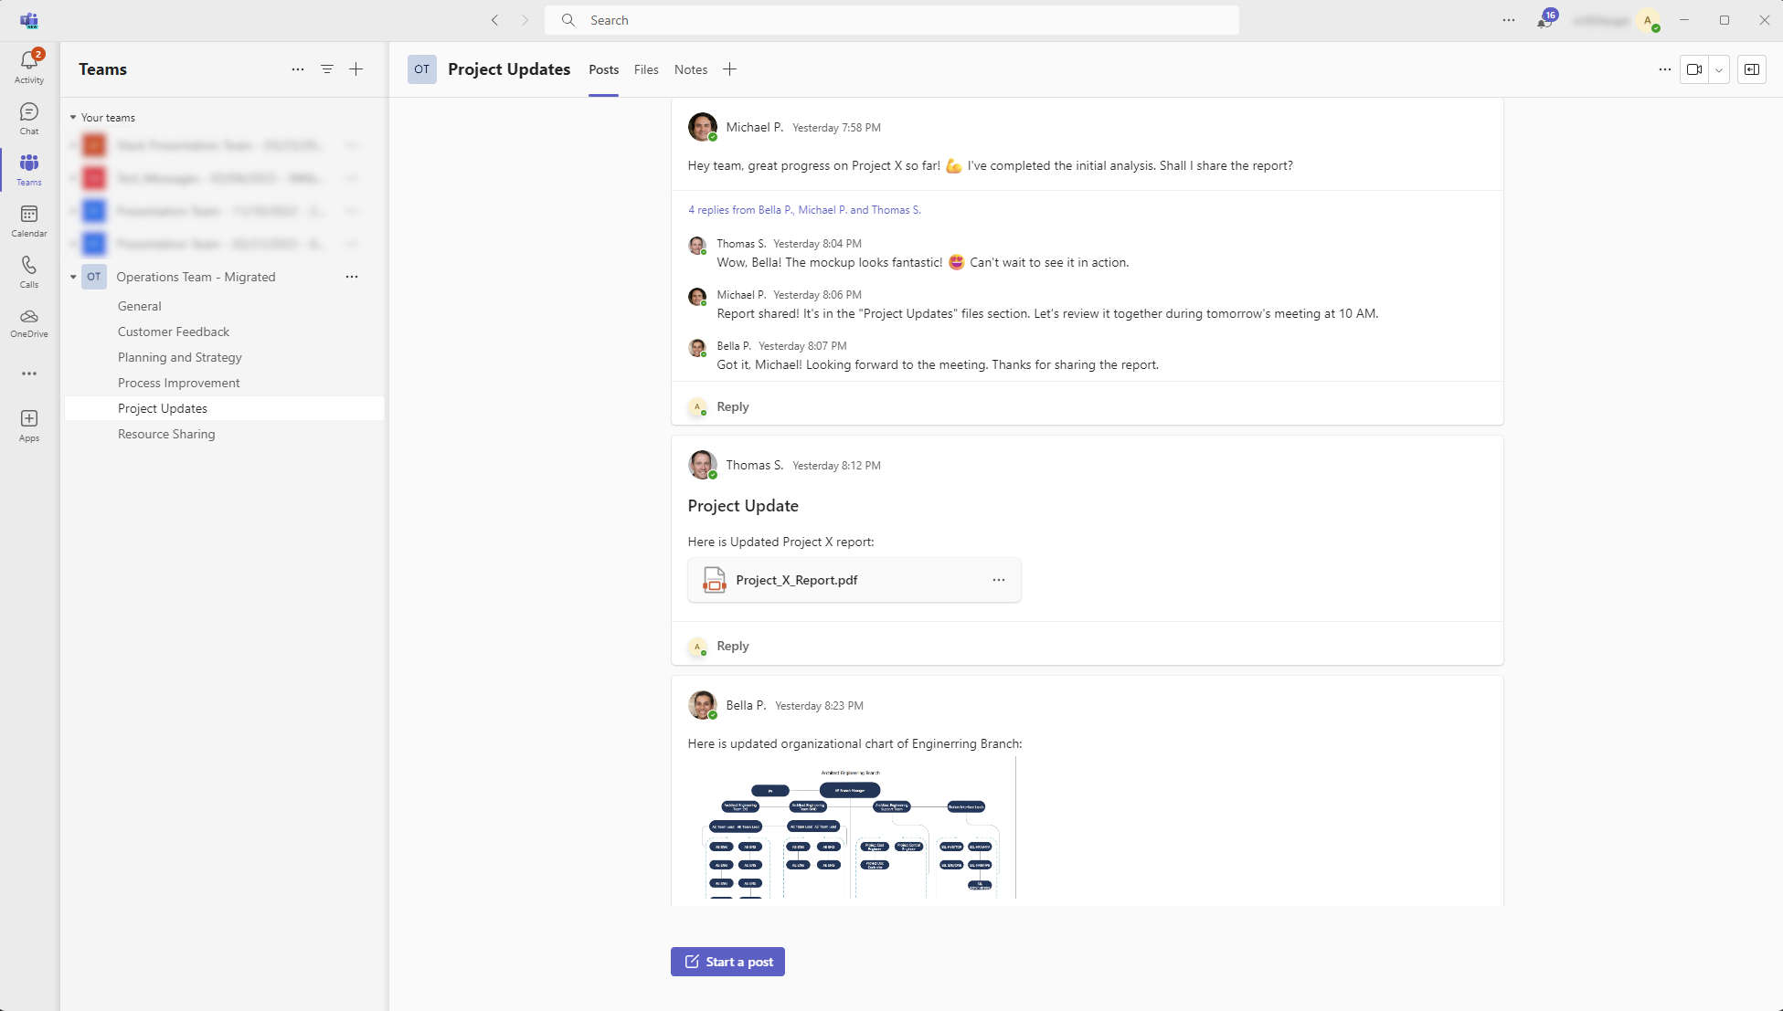Expand the 4 replies thread link
The width and height of the screenshot is (1783, 1011).
click(x=804, y=210)
